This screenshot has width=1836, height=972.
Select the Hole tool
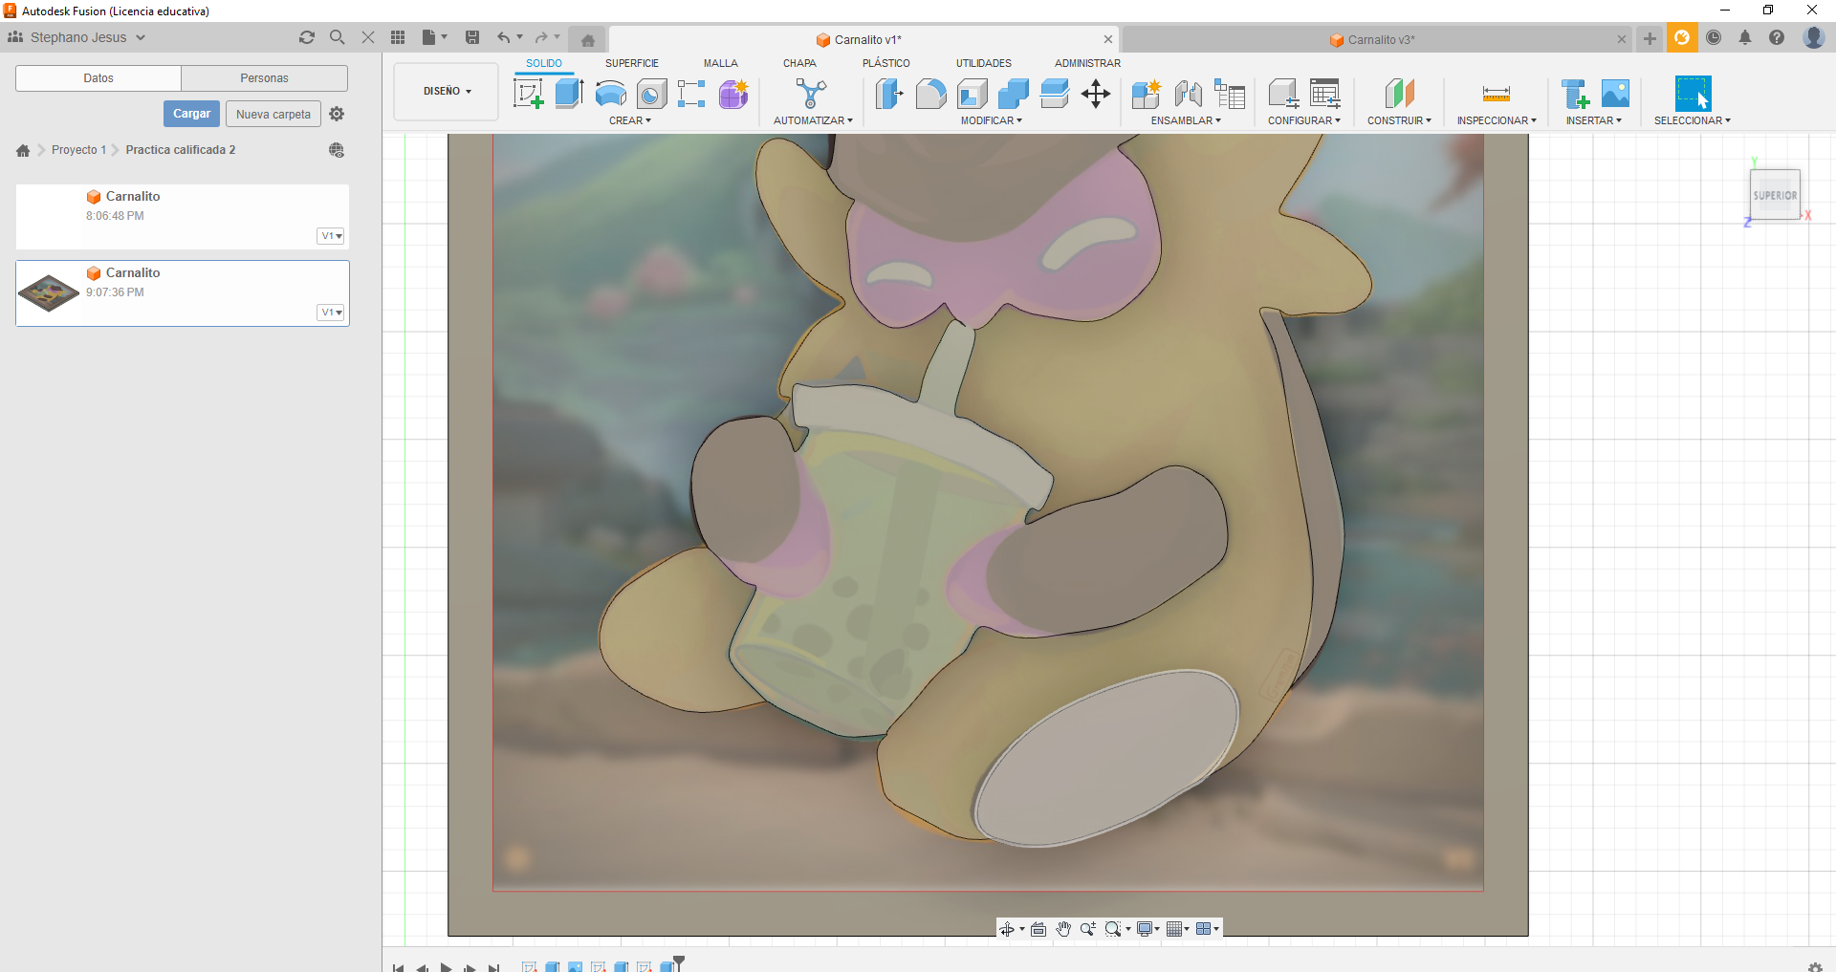pos(652,94)
